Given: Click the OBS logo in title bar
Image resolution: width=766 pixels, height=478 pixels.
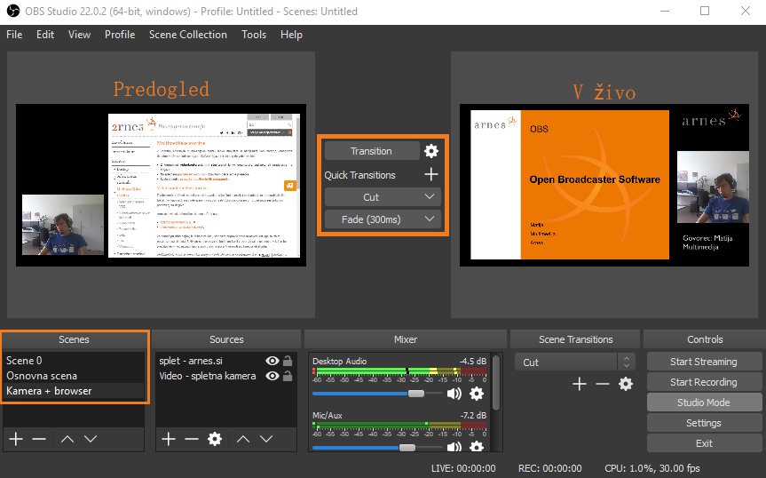Looking at the screenshot, I should point(13,11).
